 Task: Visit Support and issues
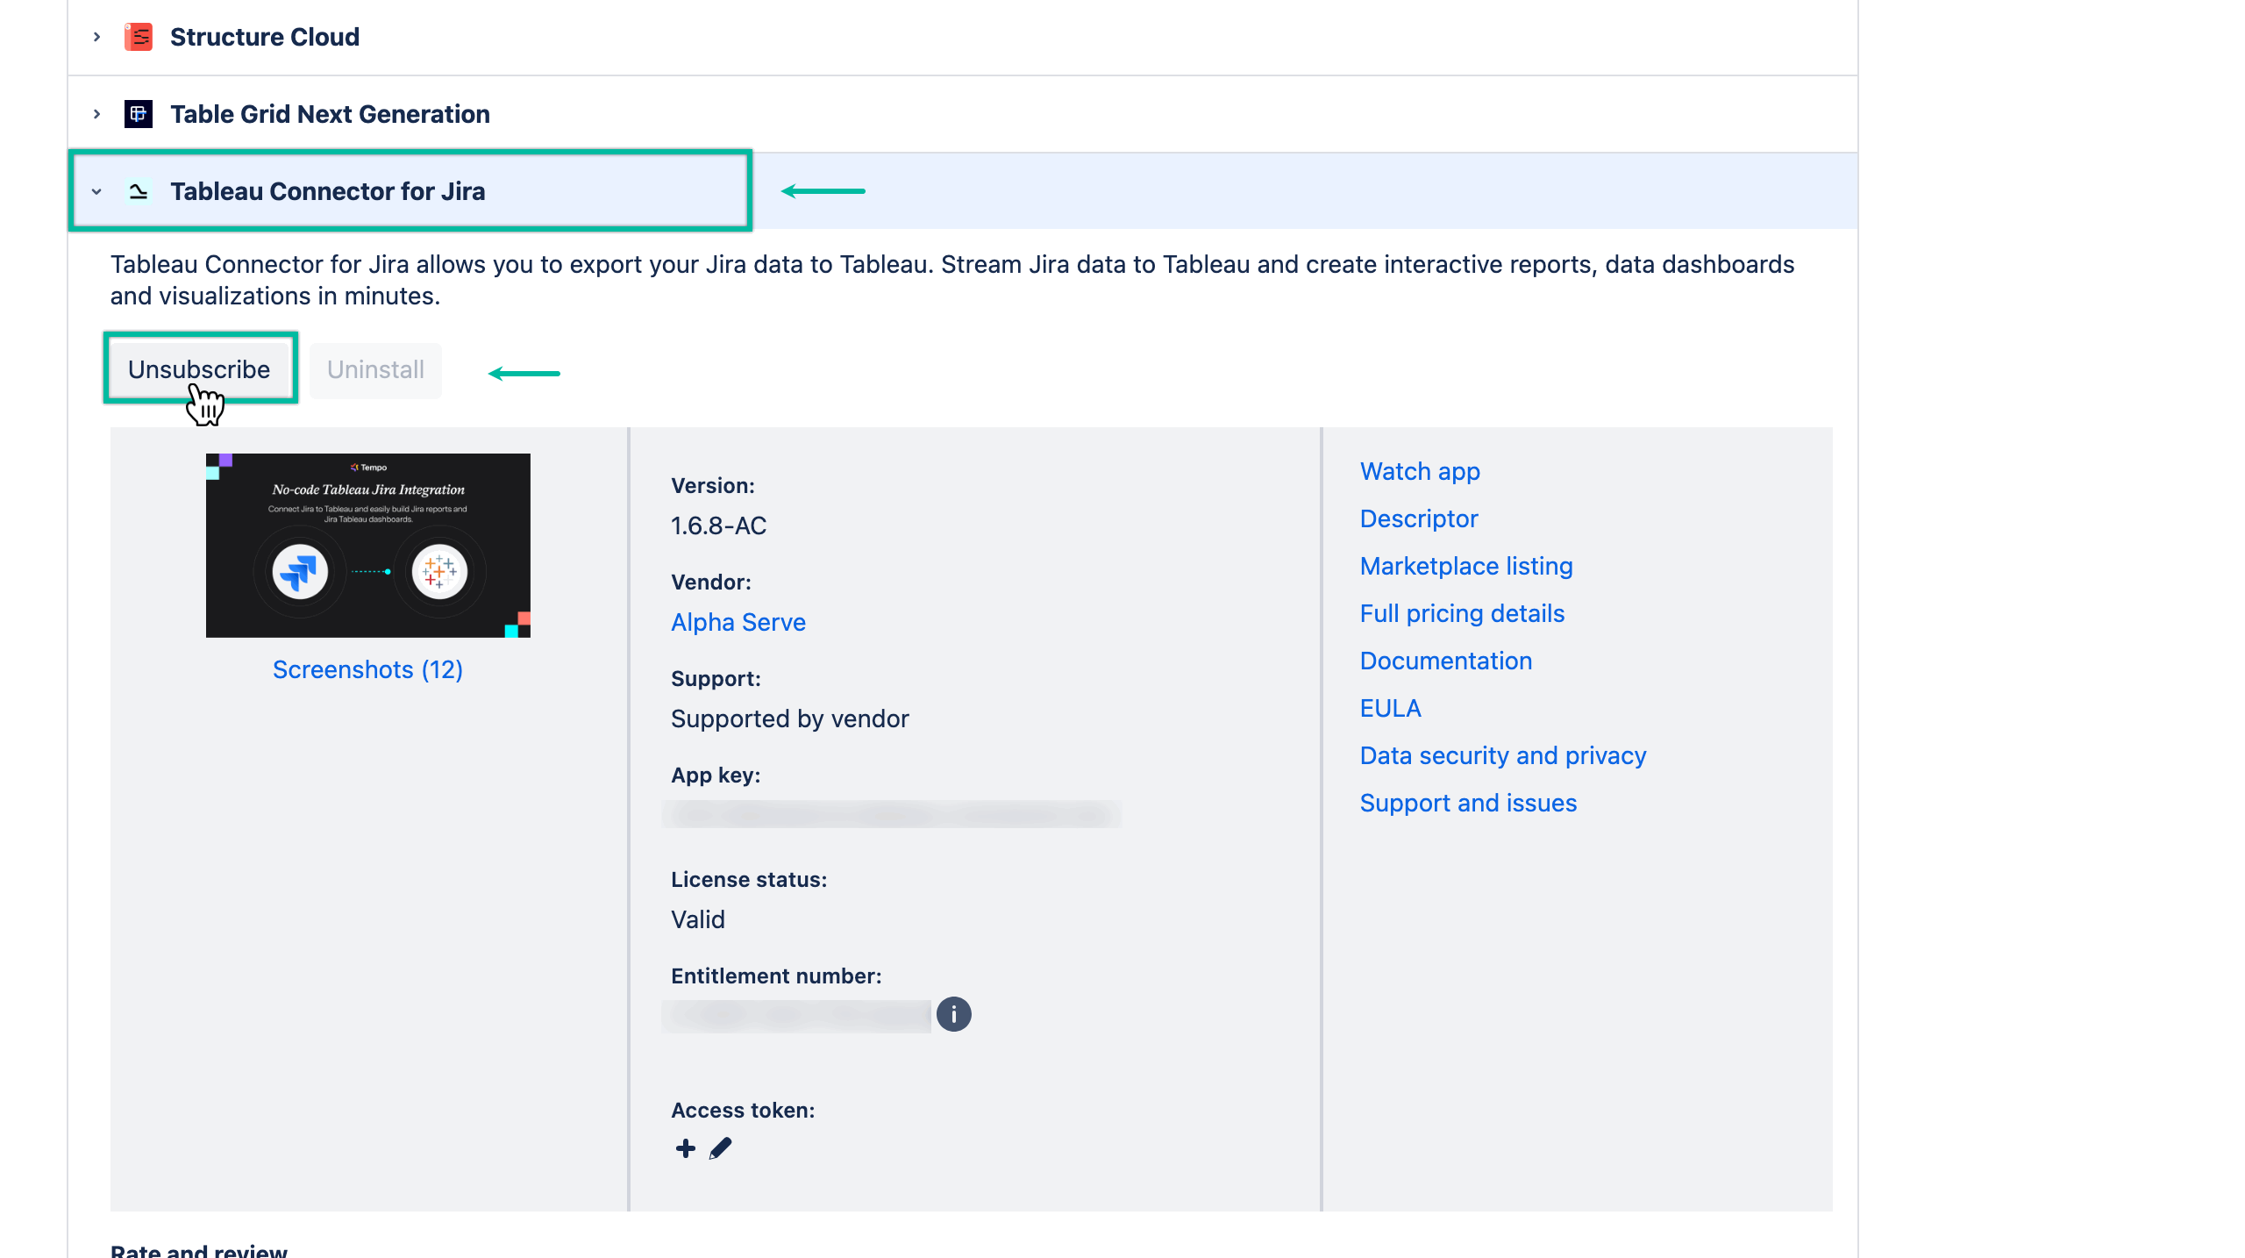tap(1467, 803)
